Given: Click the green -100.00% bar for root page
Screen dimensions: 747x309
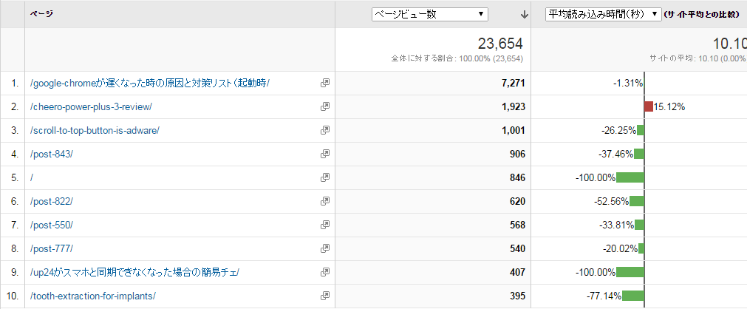Looking at the screenshot, I should point(630,178).
